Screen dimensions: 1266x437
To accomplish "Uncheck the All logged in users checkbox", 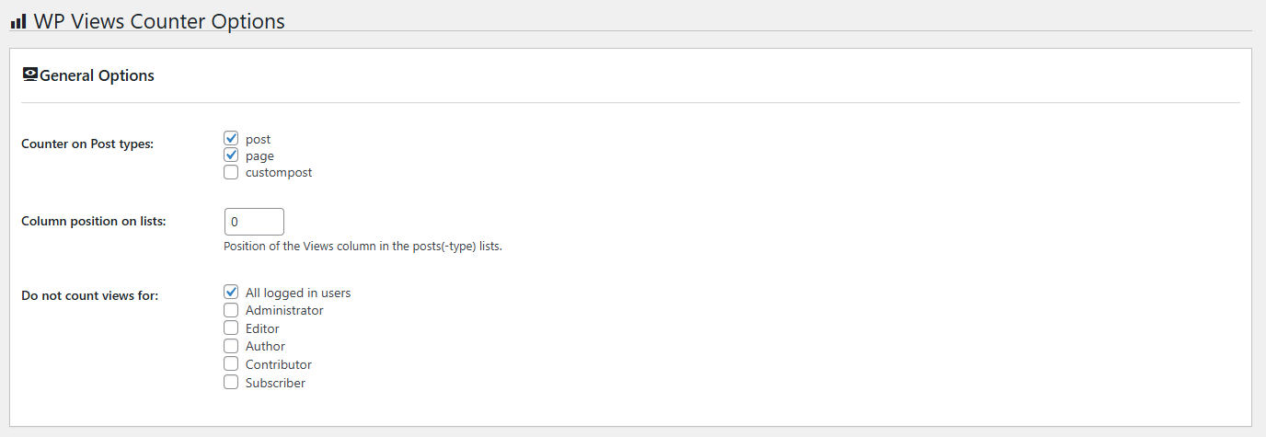I will click(231, 293).
